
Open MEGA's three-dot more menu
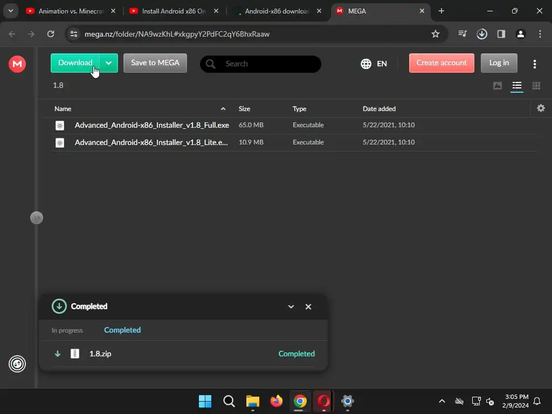click(534, 64)
